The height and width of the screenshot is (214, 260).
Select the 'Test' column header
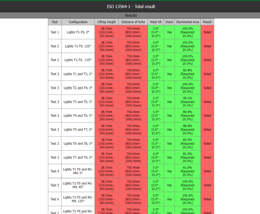[55, 22]
